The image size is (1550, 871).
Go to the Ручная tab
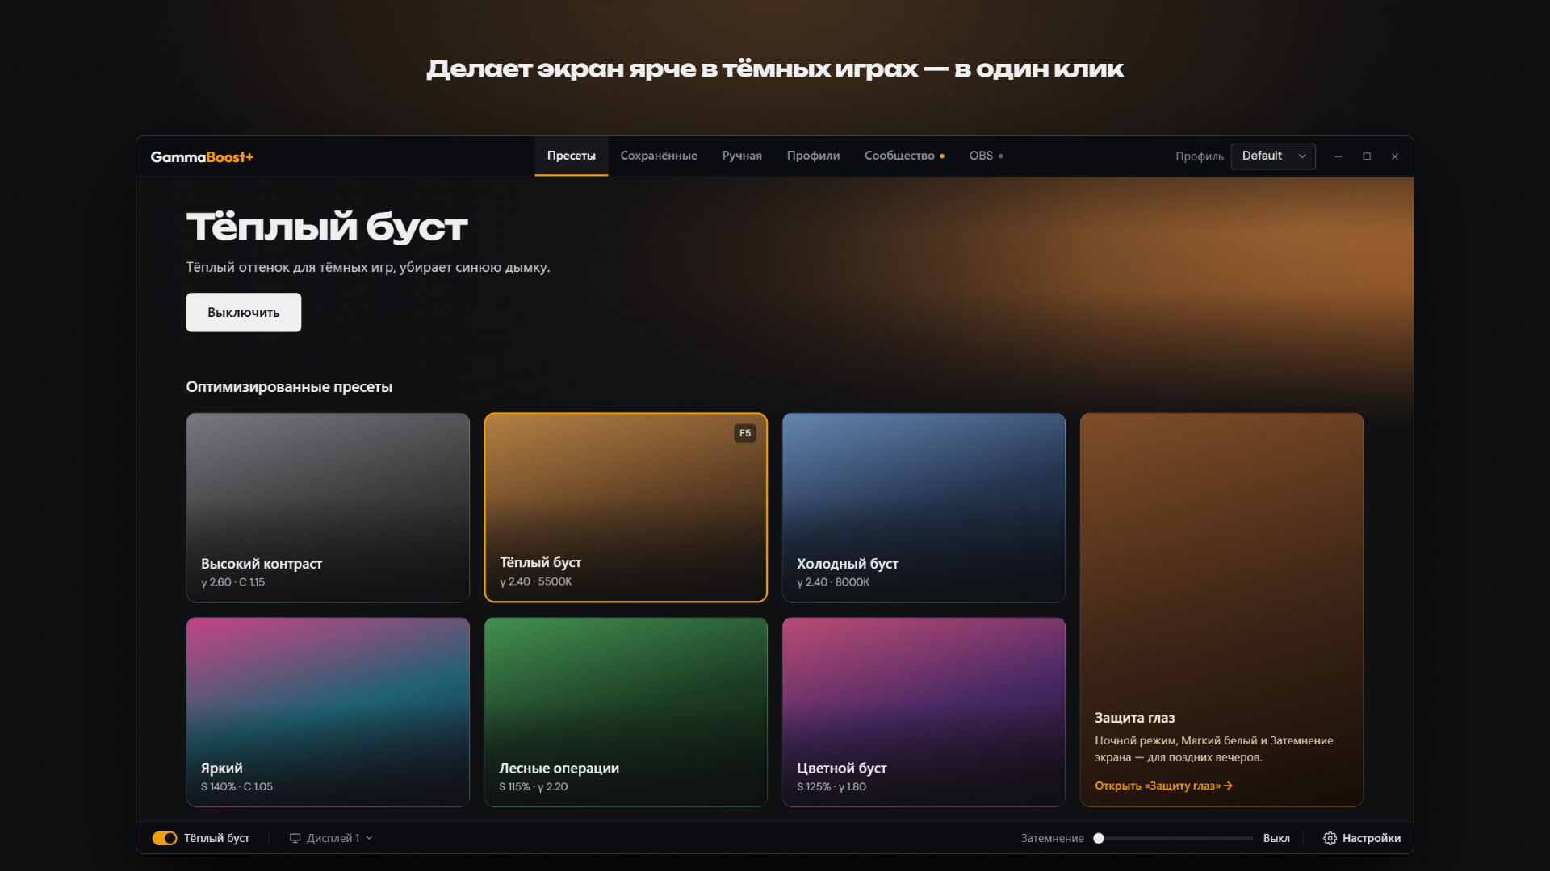(x=742, y=156)
